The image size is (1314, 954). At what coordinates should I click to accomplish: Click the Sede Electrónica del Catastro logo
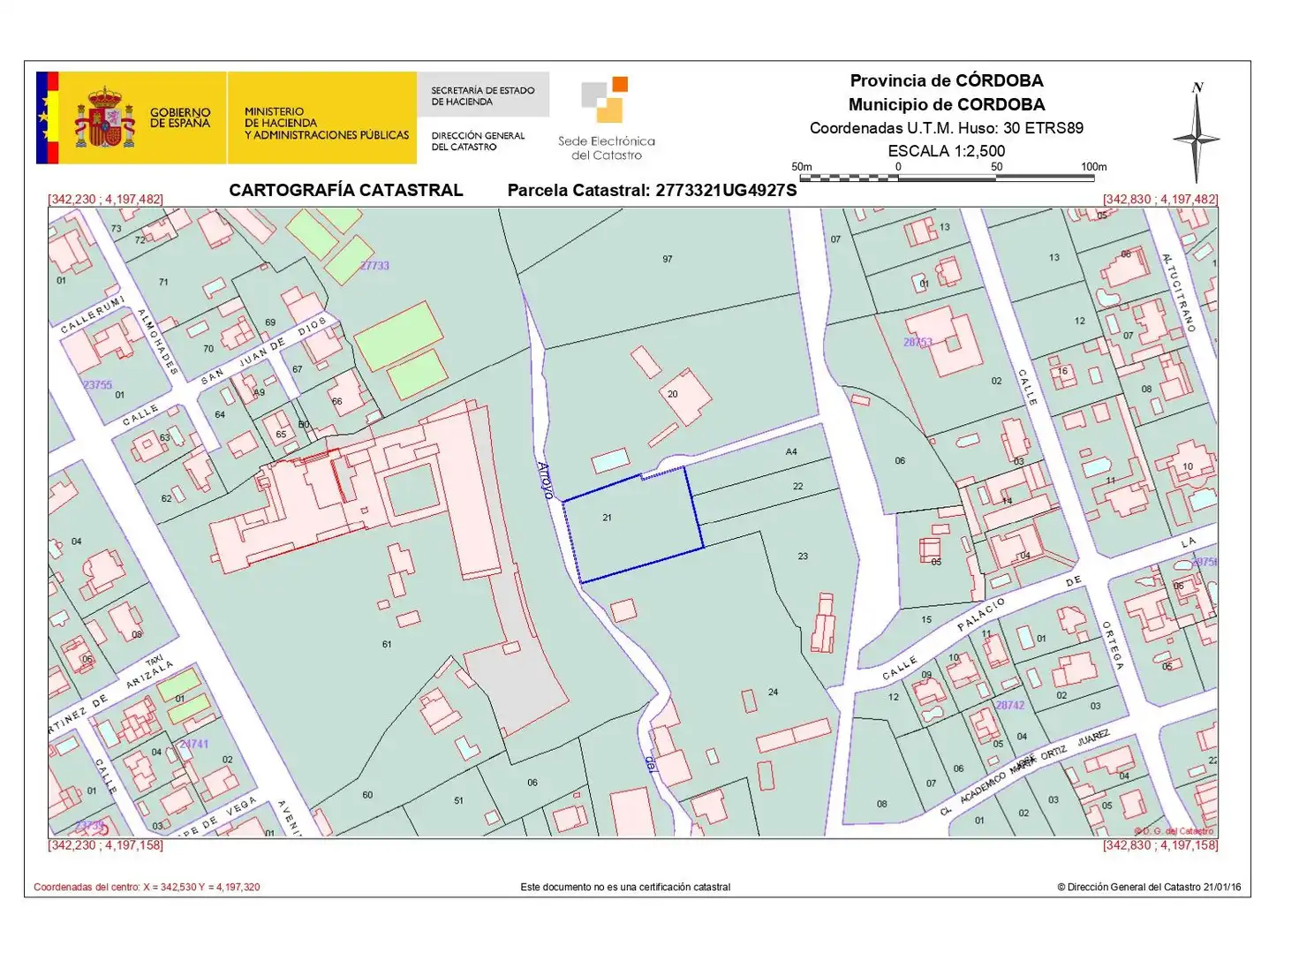coord(606,117)
